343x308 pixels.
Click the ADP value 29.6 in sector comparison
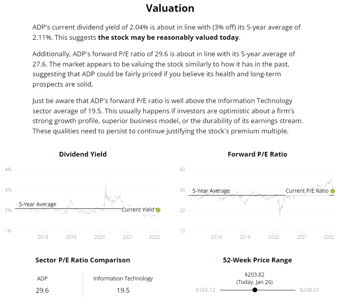[x=42, y=290]
